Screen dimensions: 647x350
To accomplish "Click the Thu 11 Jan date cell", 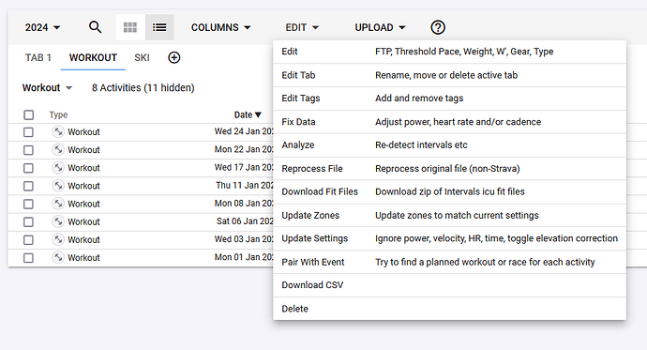I will click(245, 185).
